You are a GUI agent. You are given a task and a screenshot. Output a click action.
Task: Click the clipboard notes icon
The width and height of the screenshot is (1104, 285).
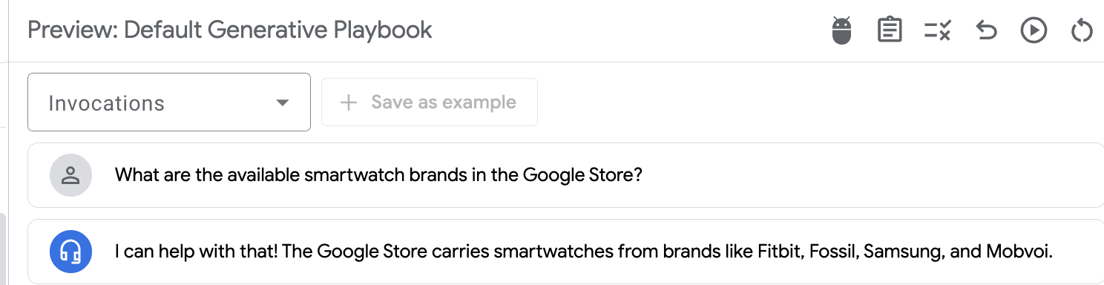(890, 30)
